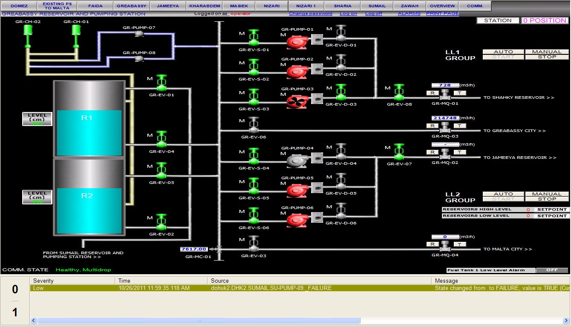
Task: Select chlorinator GR-CH-01
Action: coord(76,36)
